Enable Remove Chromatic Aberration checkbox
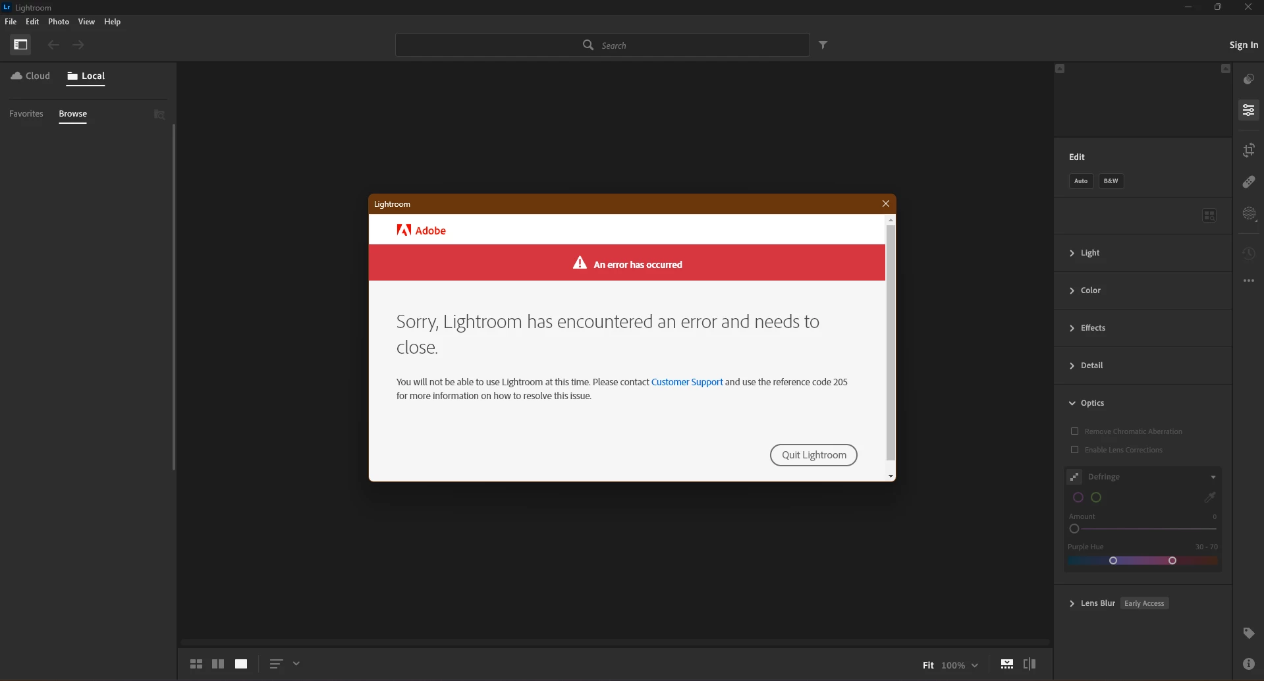 1075,431
